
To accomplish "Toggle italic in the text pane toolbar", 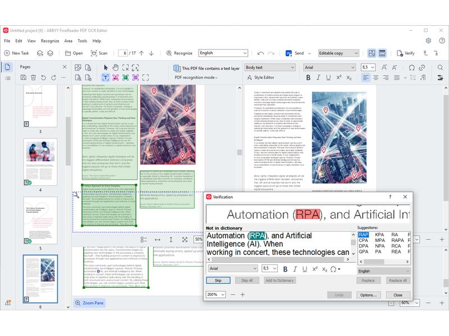I will click(x=318, y=77).
